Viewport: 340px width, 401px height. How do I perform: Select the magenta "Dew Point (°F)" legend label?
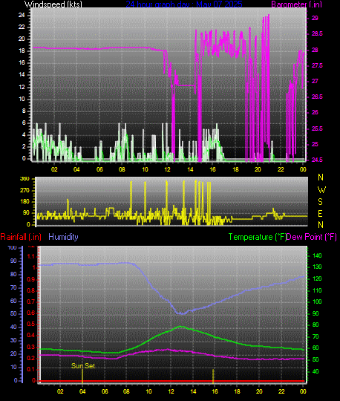(x=311, y=237)
